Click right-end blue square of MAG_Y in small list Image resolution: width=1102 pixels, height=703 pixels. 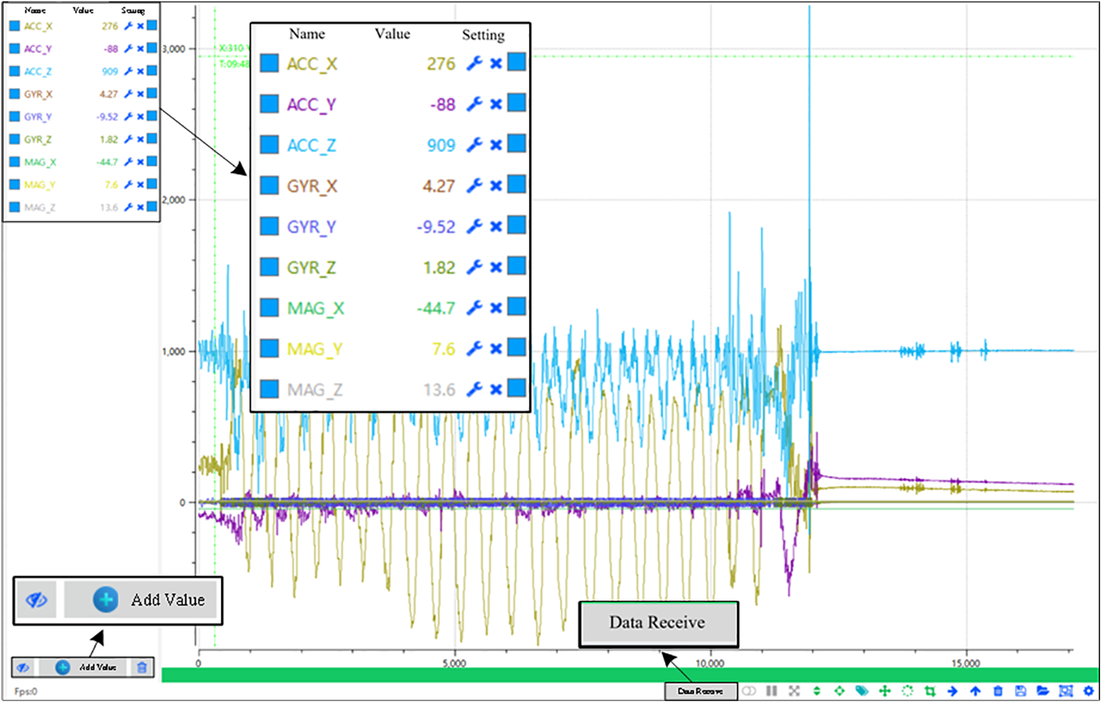point(152,184)
